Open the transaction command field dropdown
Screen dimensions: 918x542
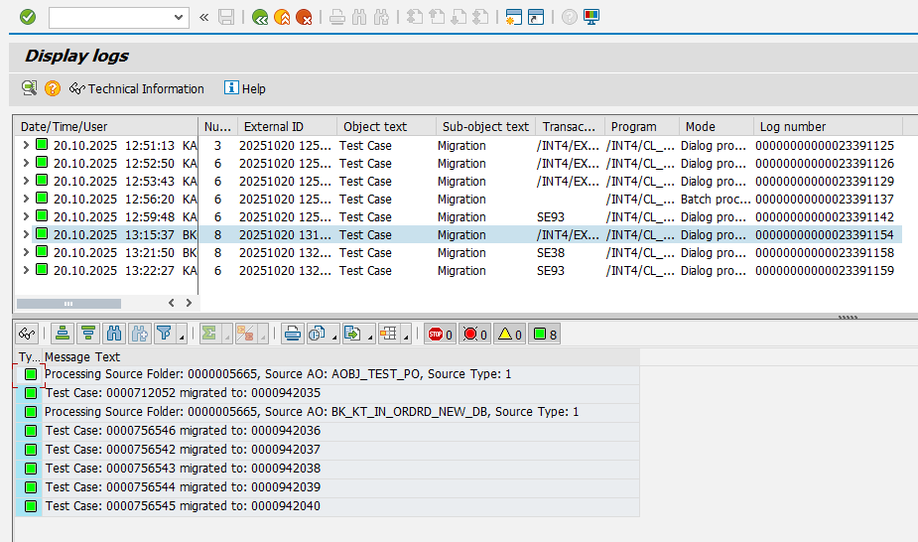[x=179, y=17]
